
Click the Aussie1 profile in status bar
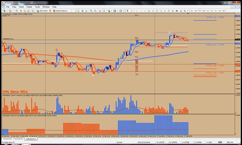pos(119,142)
